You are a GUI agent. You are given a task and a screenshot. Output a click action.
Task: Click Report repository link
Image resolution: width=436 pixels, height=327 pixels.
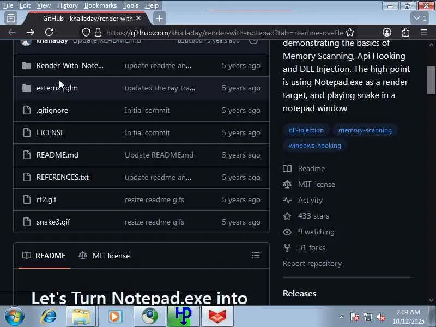(312, 263)
